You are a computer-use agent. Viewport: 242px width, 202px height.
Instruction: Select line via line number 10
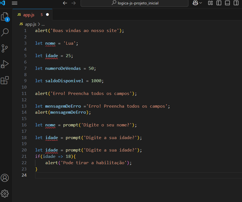[24, 87]
